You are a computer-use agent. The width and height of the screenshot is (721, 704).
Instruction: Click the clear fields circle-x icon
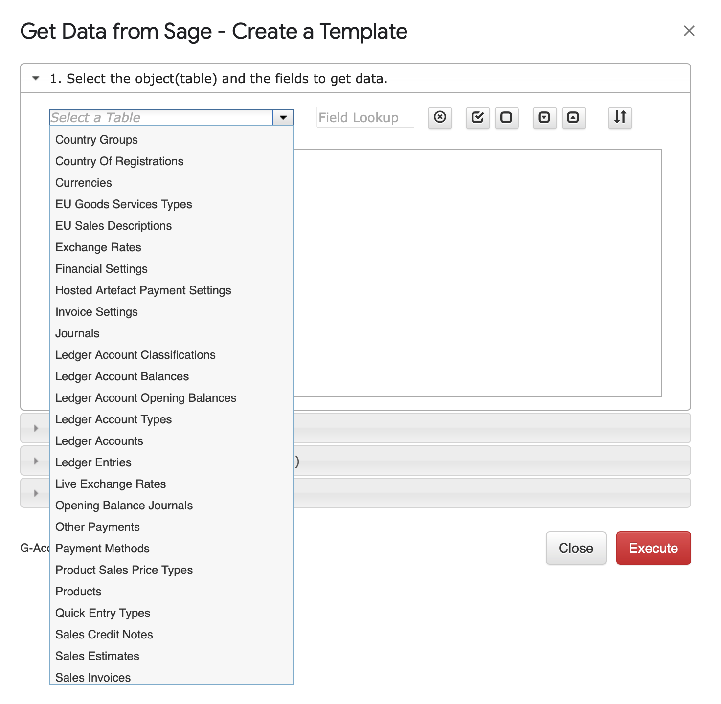click(440, 117)
